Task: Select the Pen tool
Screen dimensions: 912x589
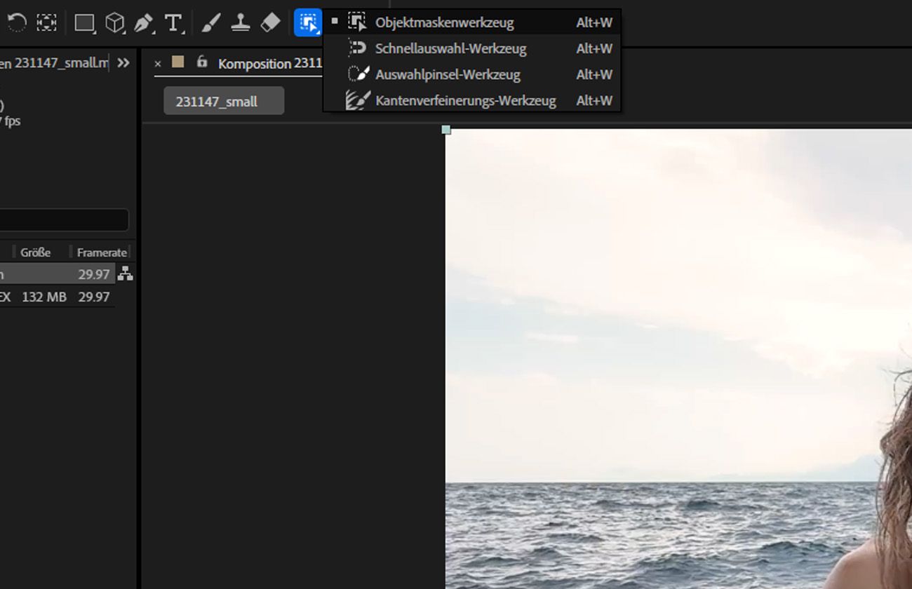Action: [x=144, y=23]
